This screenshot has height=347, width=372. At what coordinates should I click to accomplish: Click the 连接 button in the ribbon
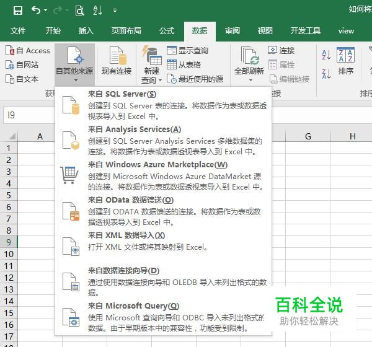click(281, 50)
